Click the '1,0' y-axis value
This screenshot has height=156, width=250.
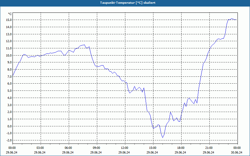pyautogui.click(x=9, y=119)
